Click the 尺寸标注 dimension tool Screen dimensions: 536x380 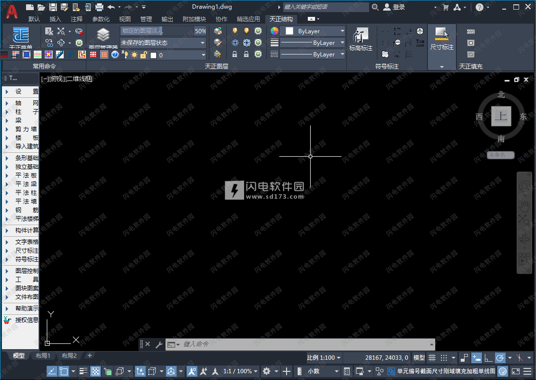[x=441, y=39]
